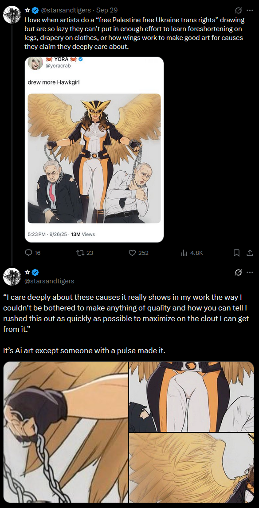
Task: Click the @starsandtigers handle in first post
Action: pos(66,10)
